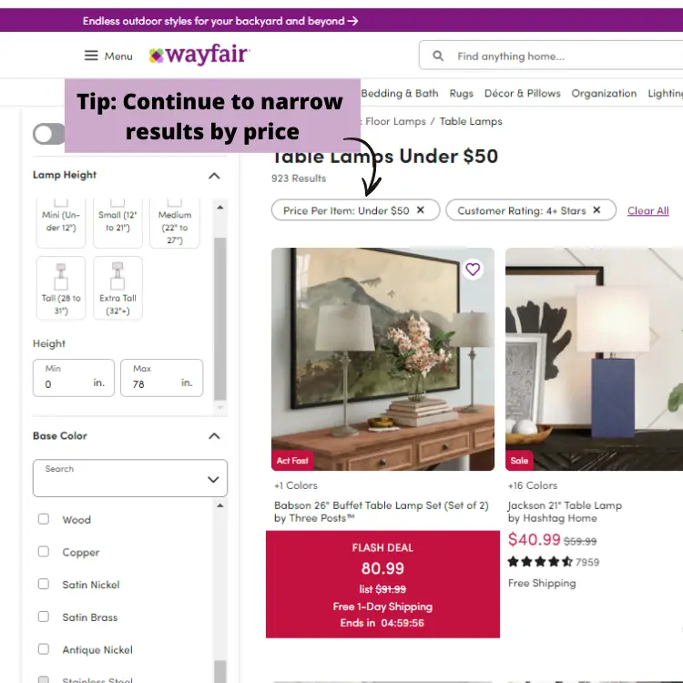Remove the Customer Rating filter X
The height and width of the screenshot is (683, 683).
(596, 210)
